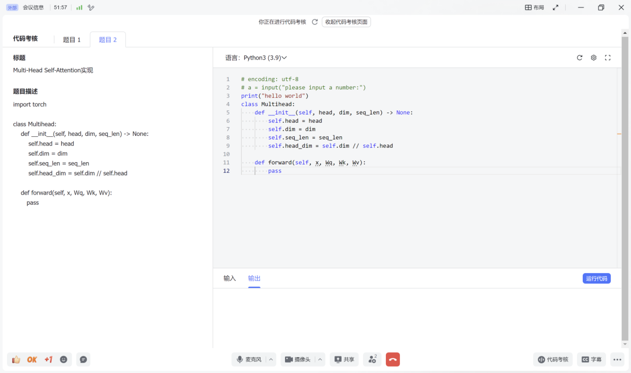Toggle the microphone (麦克风) button
Screen dimensions: 631x373
click(x=249, y=359)
